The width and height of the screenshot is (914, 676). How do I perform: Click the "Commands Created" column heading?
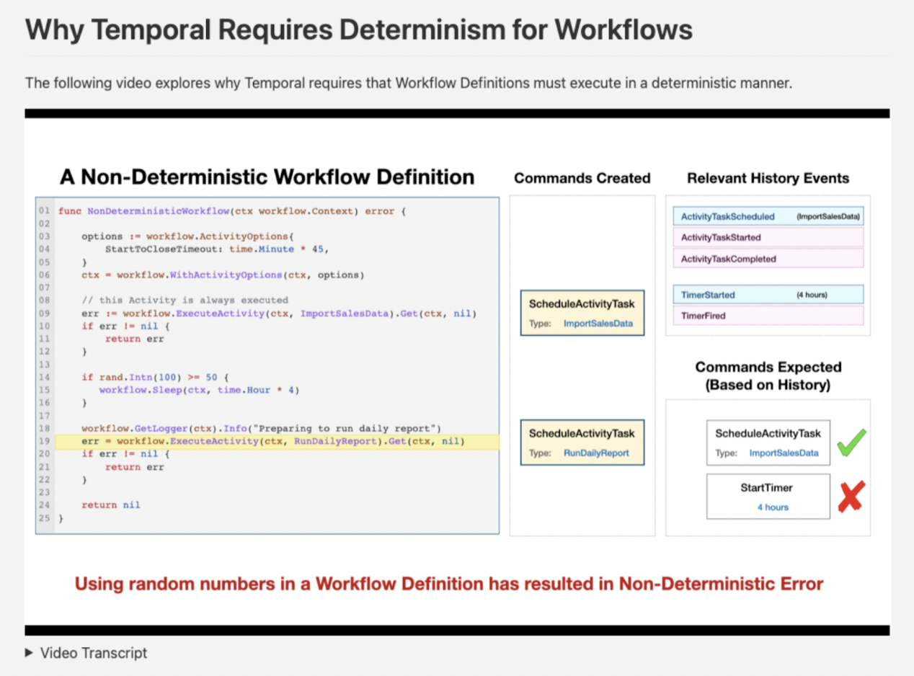coord(582,178)
